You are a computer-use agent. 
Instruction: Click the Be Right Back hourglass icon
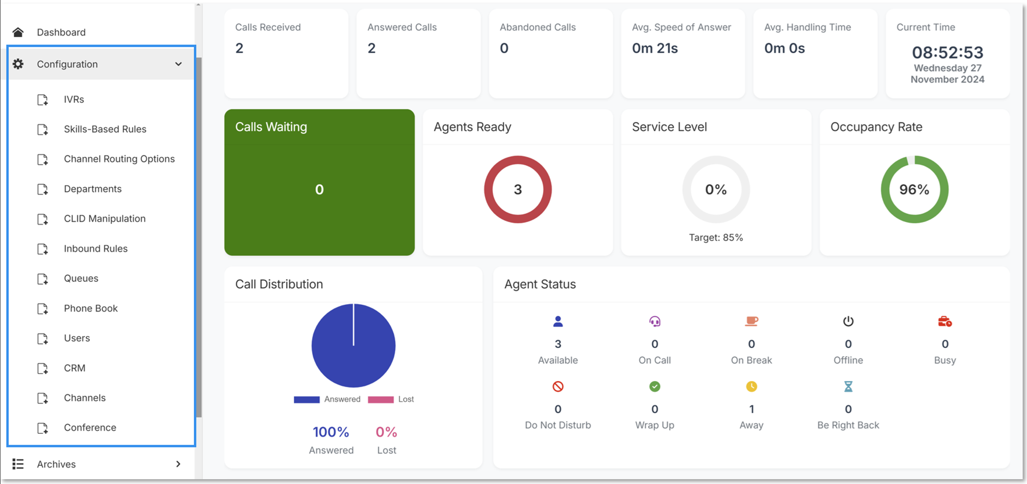848,387
